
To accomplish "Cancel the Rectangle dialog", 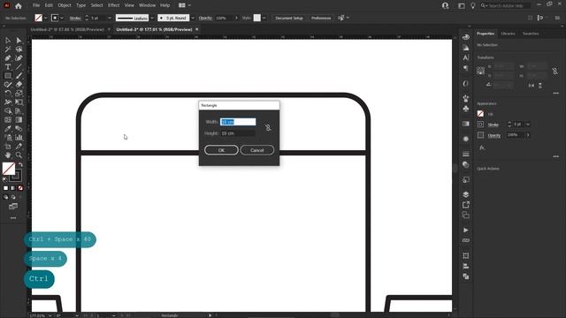I will (x=257, y=150).
